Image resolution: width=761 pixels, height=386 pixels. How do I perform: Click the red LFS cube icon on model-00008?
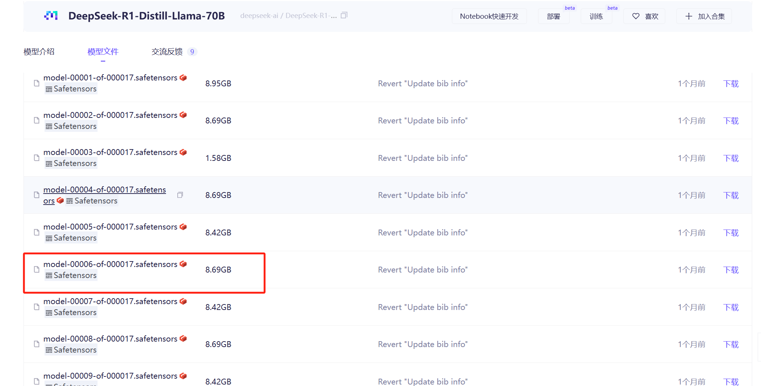click(x=183, y=339)
